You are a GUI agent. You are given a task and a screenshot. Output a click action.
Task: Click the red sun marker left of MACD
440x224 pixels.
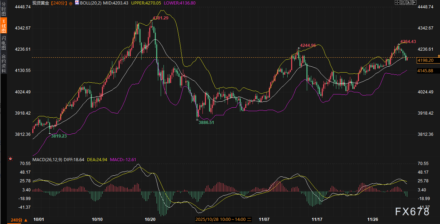pos(10,159)
